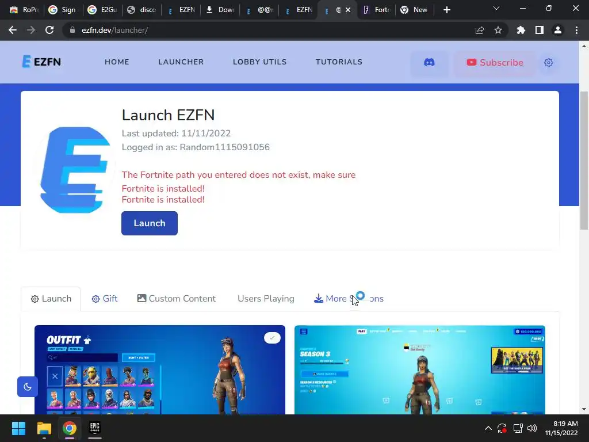Screen dimensions: 589x442
Task: Select the Season 3 lobby thumbnail
Action: (x=419, y=370)
